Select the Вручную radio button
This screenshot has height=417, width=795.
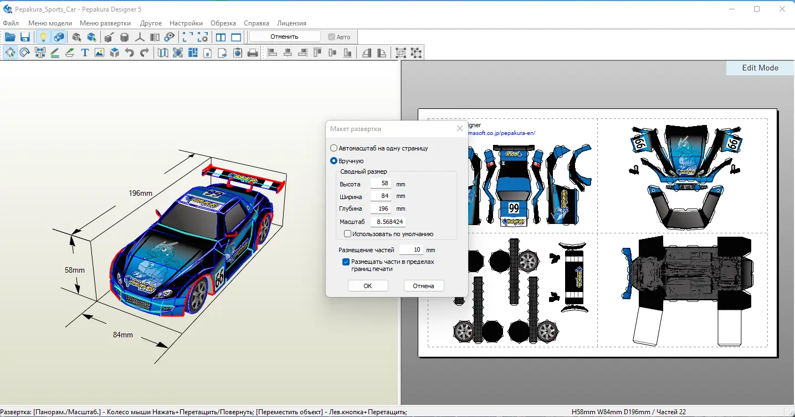pos(334,161)
